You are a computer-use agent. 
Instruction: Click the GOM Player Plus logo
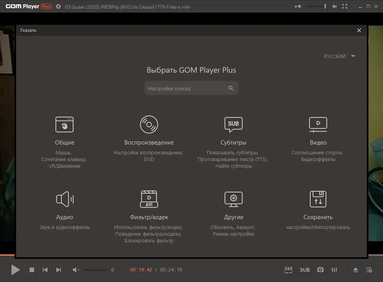(29, 6)
